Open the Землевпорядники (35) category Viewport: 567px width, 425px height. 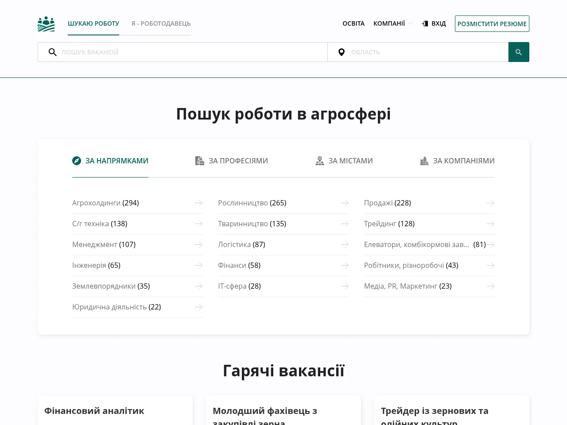[x=137, y=286]
